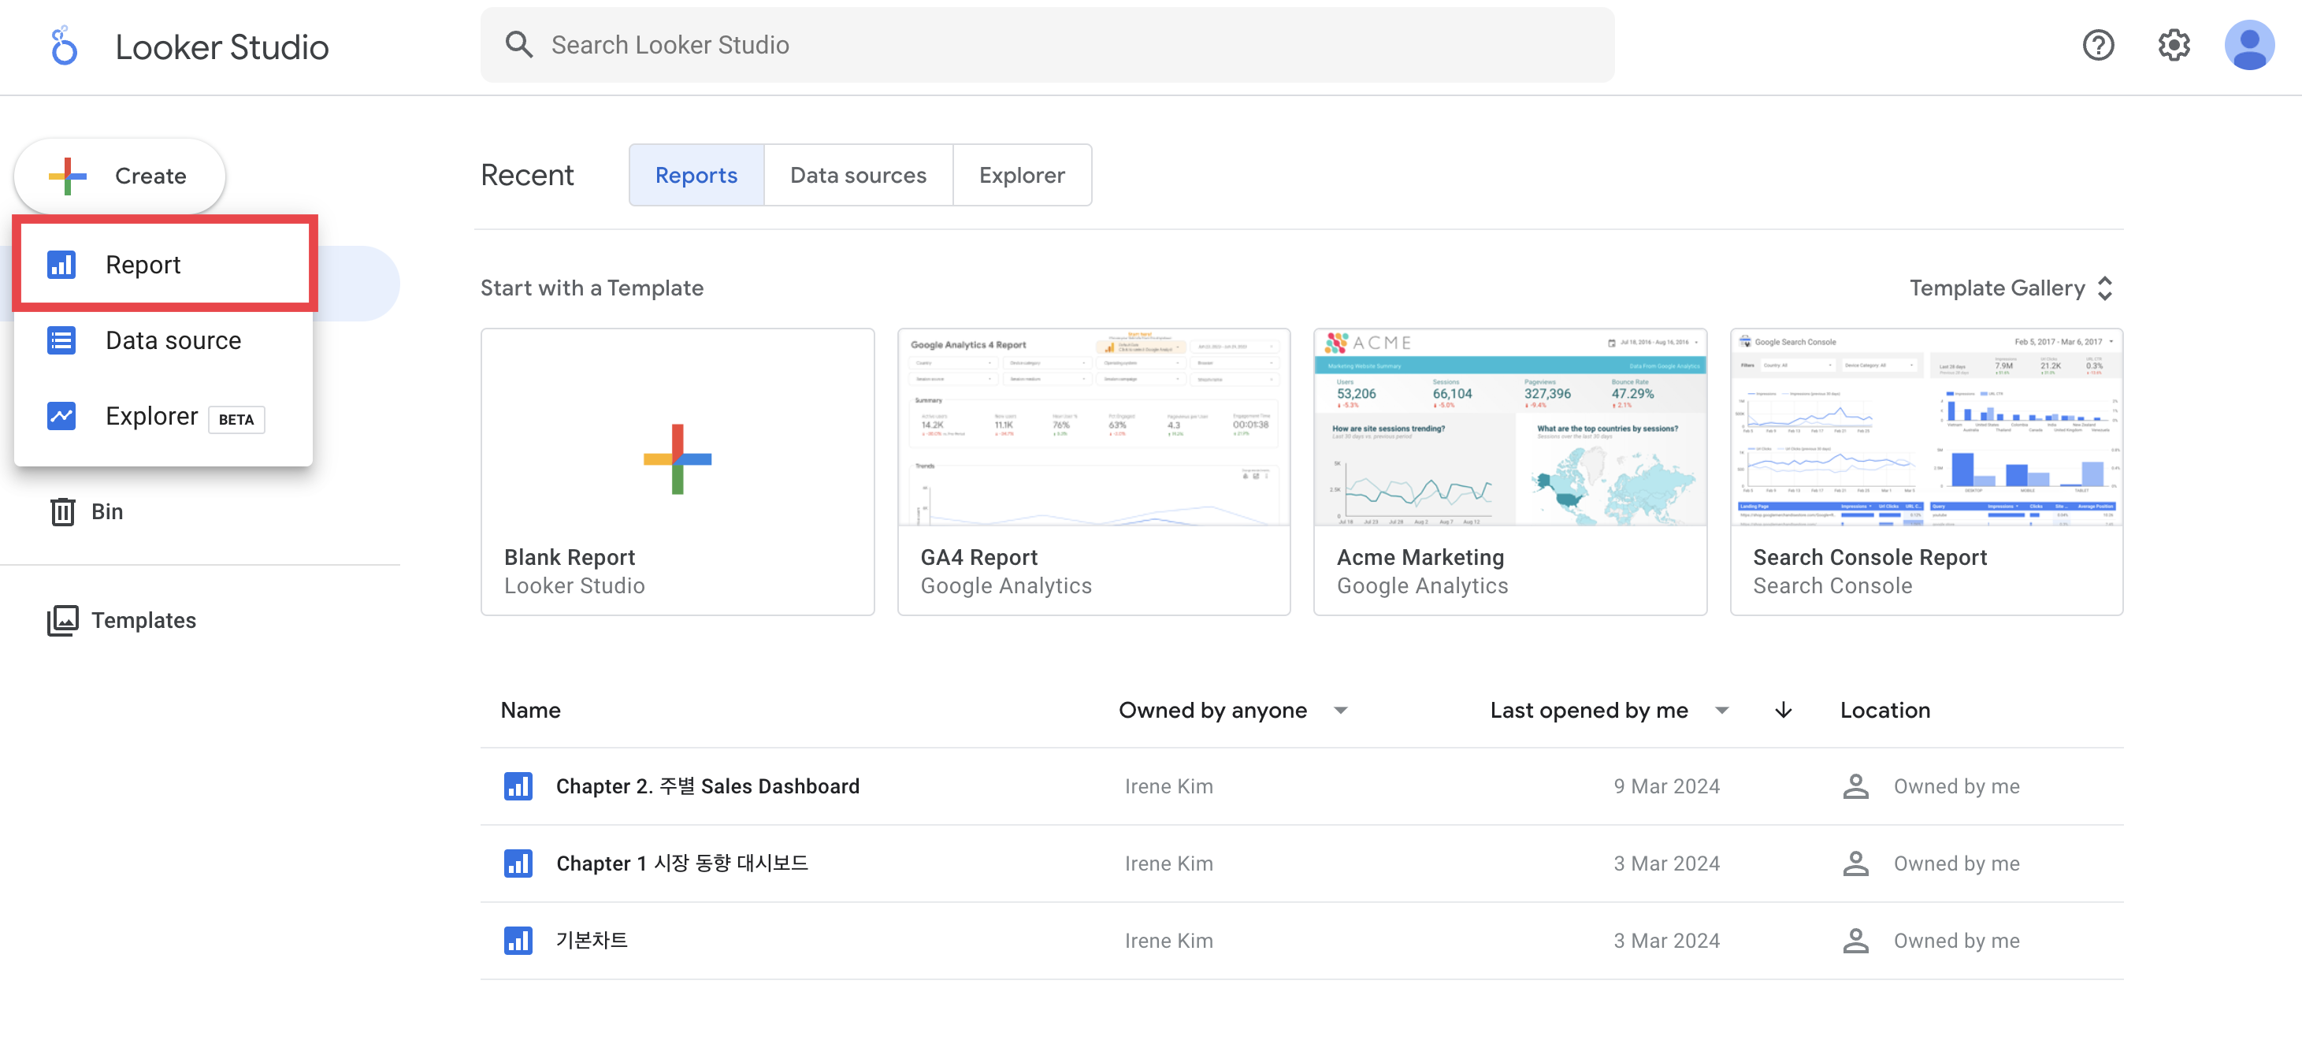The width and height of the screenshot is (2302, 1051).
Task: Switch to the Explorer tab
Action: pos(1022,175)
